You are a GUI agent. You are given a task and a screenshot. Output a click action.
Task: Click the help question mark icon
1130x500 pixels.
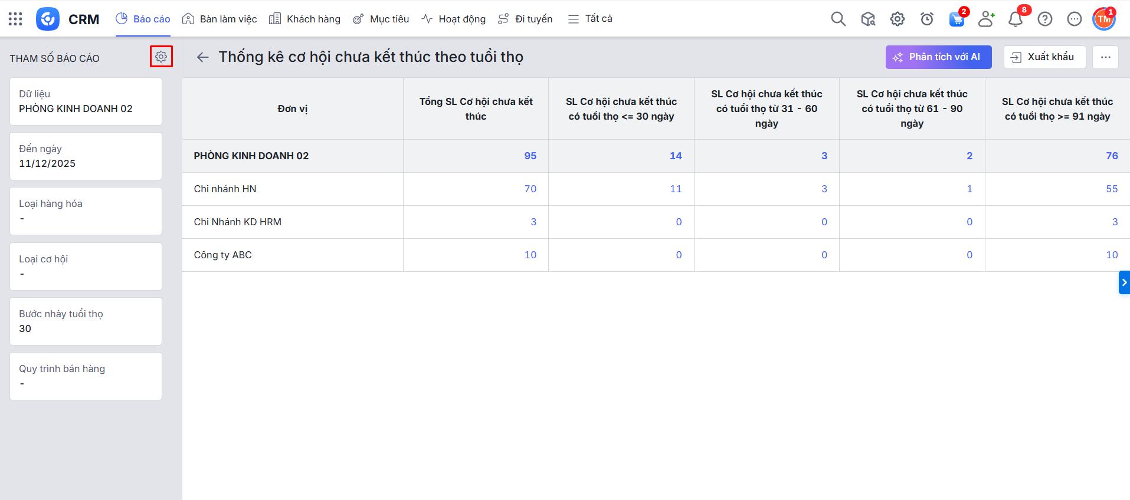click(1045, 19)
